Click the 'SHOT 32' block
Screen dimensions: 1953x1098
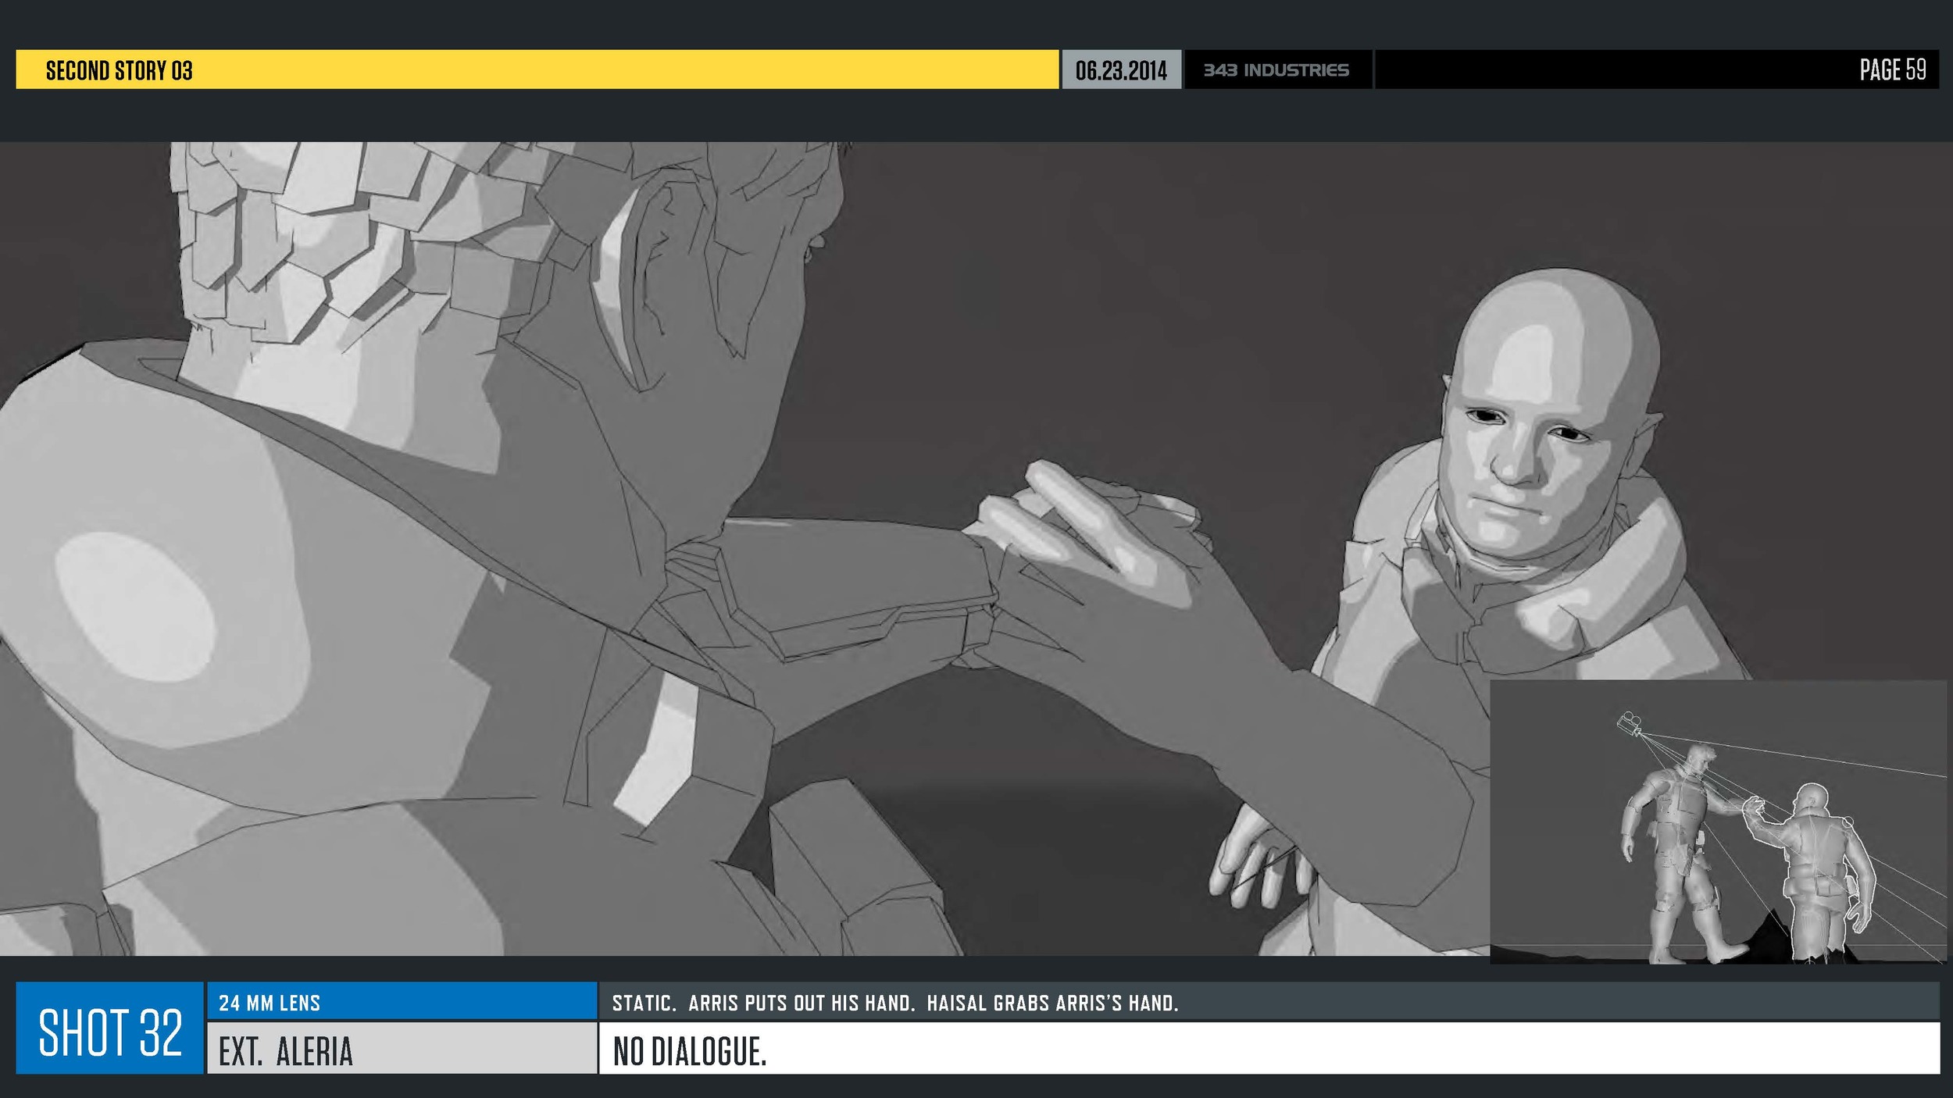[x=110, y=1028]
